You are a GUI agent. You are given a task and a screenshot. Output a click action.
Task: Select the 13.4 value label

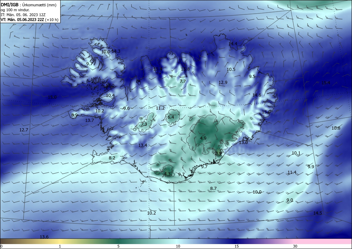[x=143, y=145]
